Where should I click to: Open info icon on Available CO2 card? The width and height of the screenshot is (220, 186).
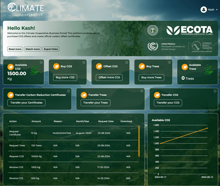point(41,62)
